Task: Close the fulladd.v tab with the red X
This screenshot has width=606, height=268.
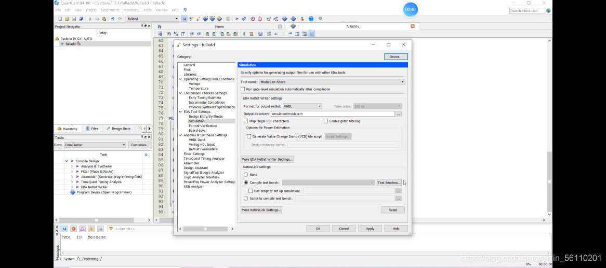Action: pos(412,26)
